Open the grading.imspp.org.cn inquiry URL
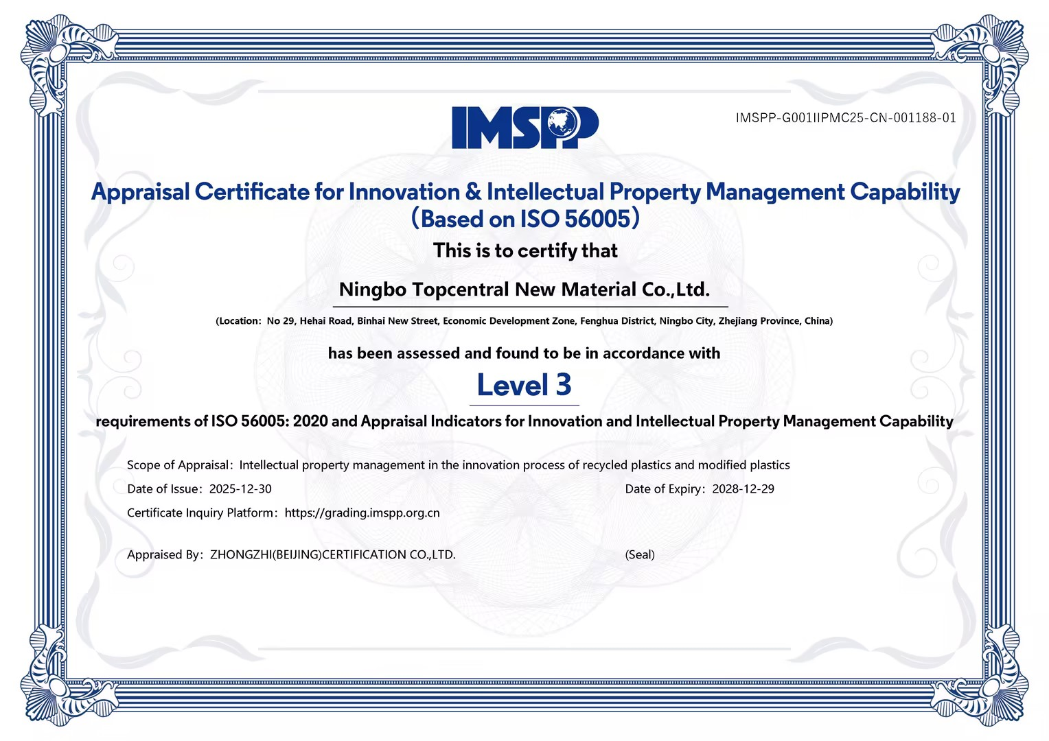This screenshot has width=1049, height=741. (x=362, y=513)
